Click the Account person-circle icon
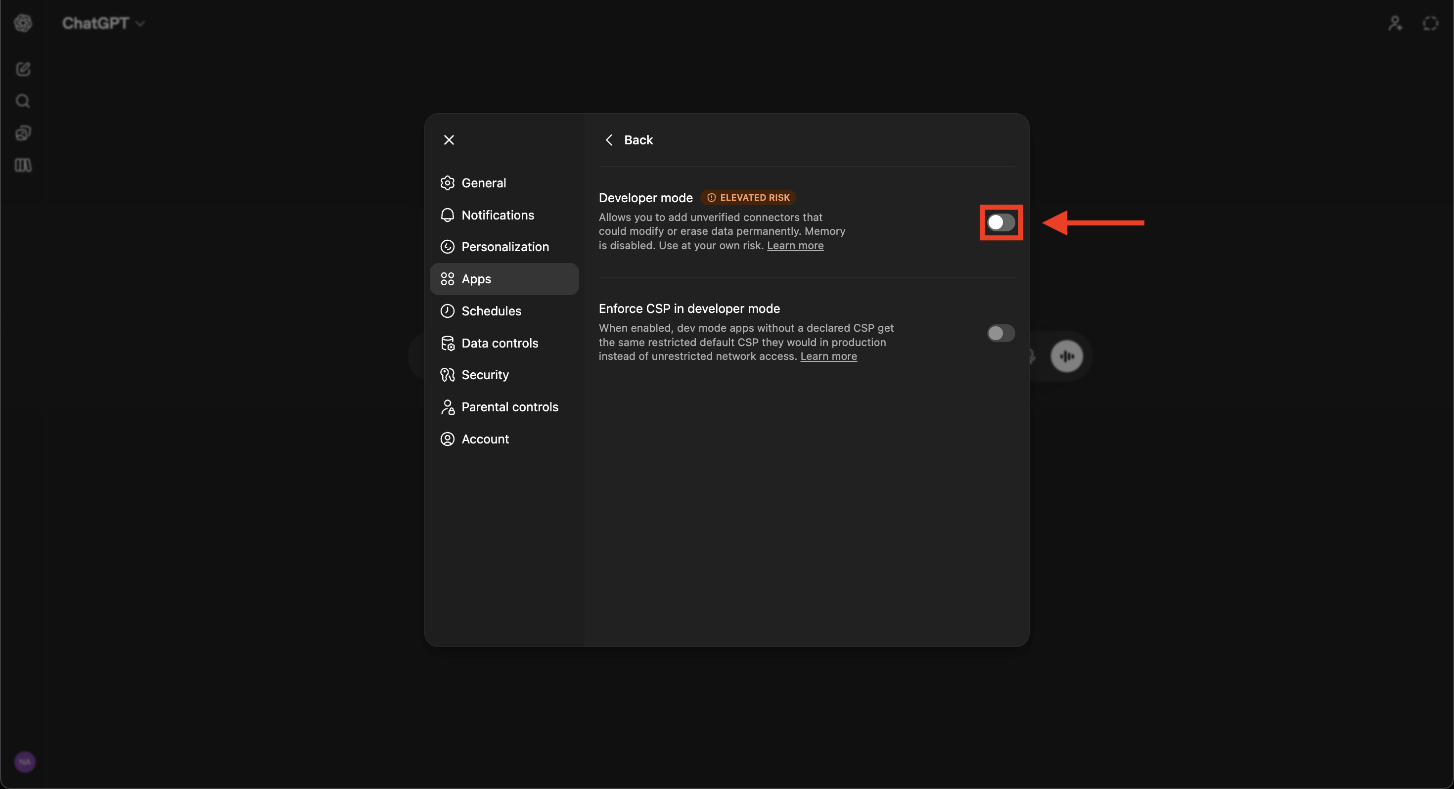Screen dimensions: 1454x789 coord(447,438)
